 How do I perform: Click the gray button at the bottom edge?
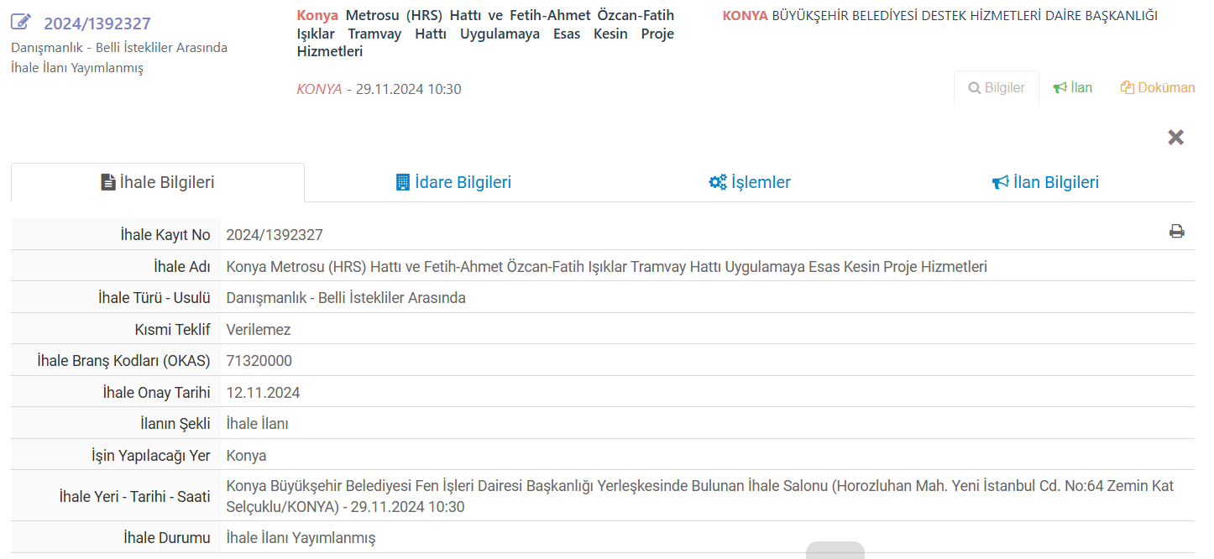pyautogui.click(x=835, y=551)
